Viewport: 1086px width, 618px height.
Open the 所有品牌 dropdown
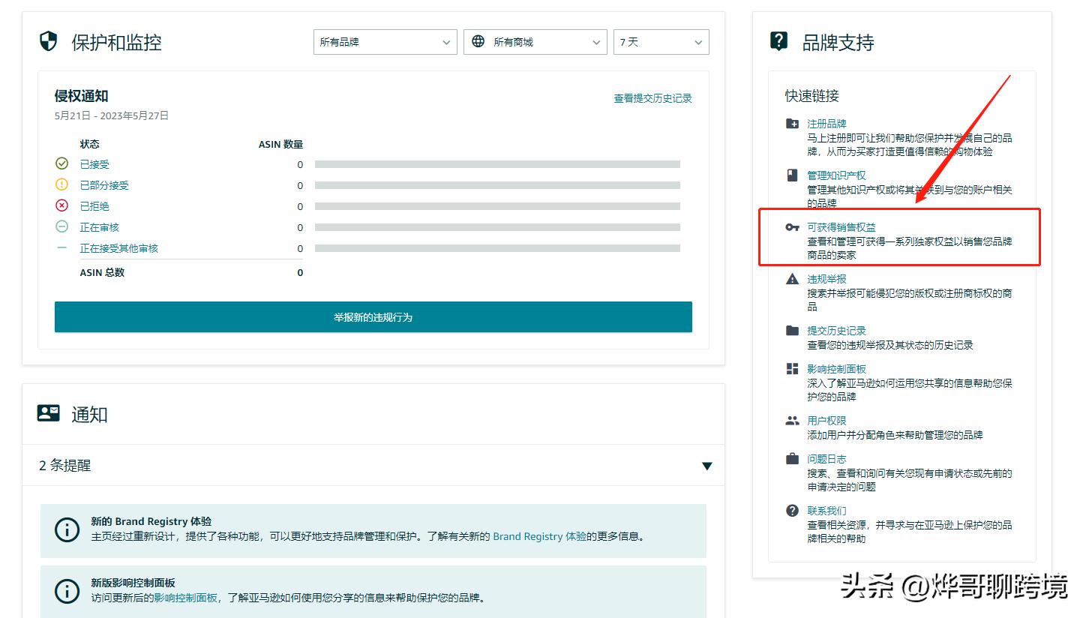pos(385,42)
